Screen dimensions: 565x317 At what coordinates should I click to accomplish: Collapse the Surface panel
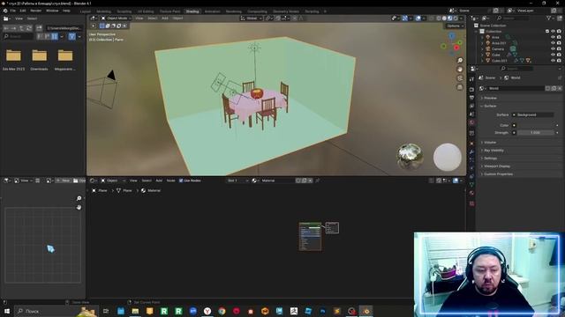click(x=490, y=106)
